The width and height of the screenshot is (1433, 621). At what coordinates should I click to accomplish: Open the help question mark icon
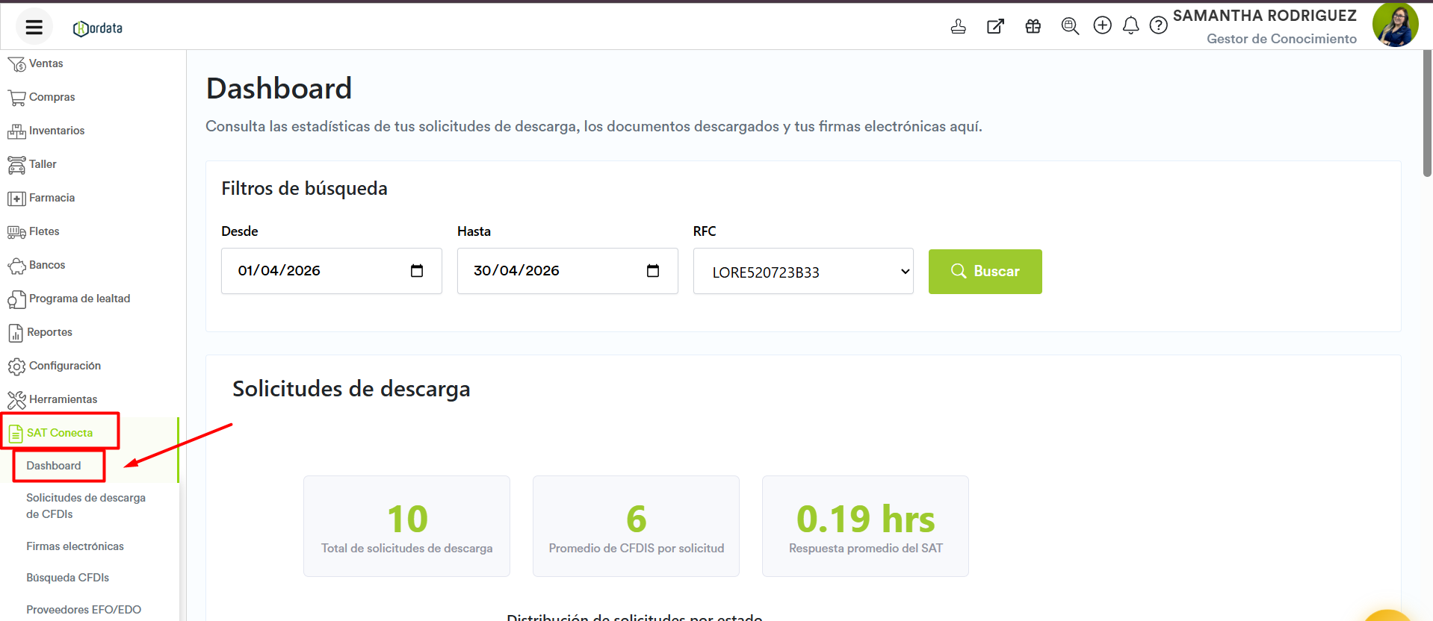[x=1158, y=26]
